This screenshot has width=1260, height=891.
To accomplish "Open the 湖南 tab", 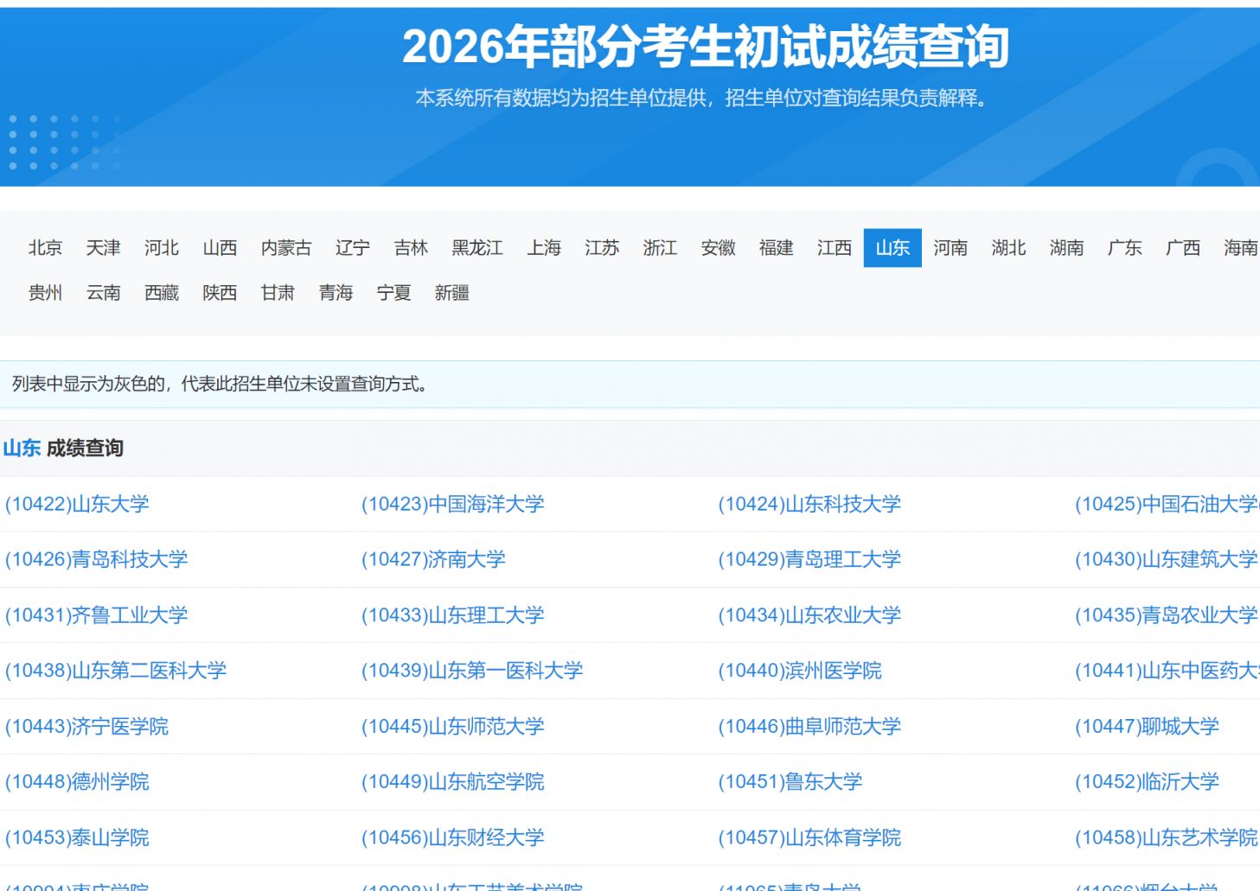I will tap(1066, 248).
